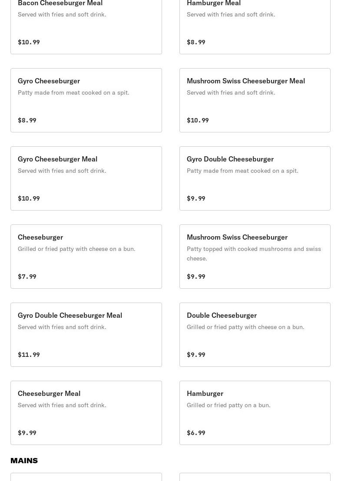
Task: Select the Gyro Cheeseburger Meal card
Action: (x=86, y=178)
